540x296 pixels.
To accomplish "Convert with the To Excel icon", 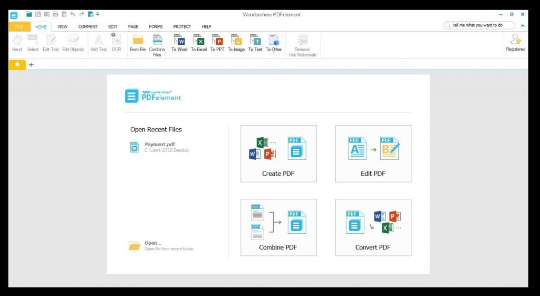I will coord(199,43).
